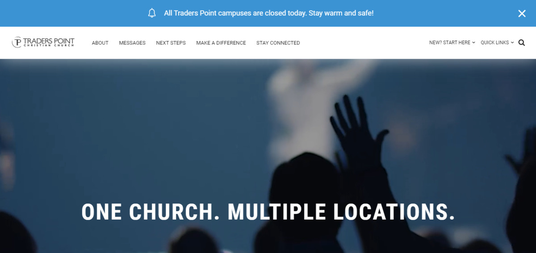Viewport: 536px width, 253px height.
Task: Click the circular TP emblem logo
Action: 17,42
